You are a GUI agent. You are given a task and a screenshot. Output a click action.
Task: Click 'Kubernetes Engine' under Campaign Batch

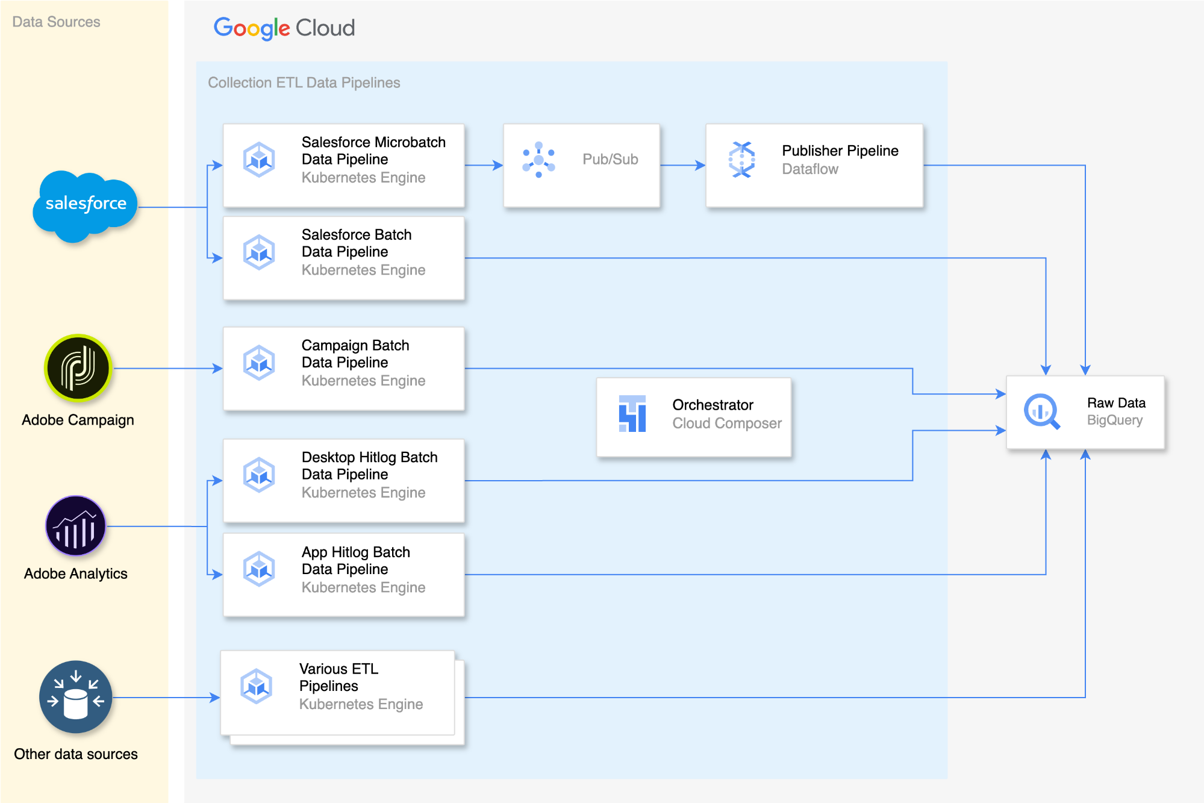point(363,381)
